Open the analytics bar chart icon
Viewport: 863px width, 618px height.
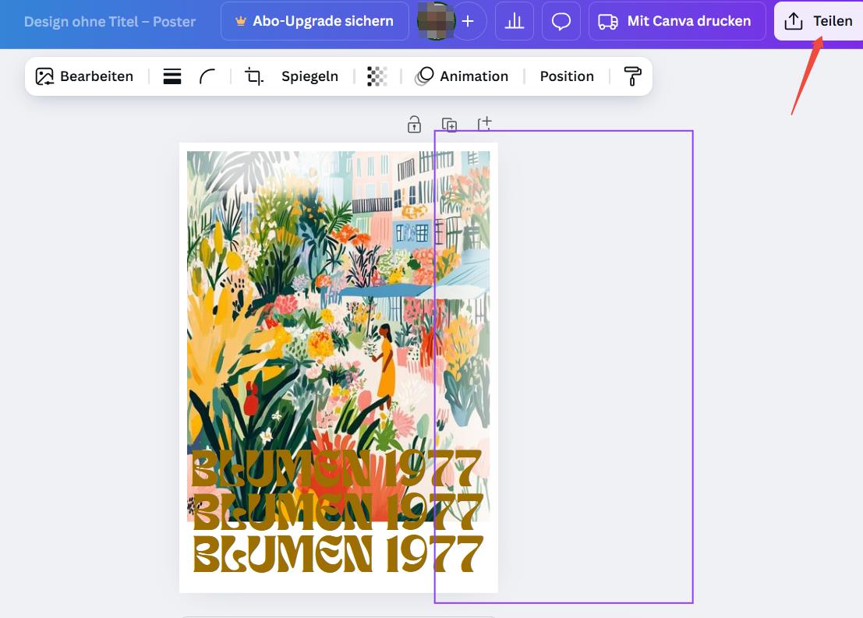[515, 21]
